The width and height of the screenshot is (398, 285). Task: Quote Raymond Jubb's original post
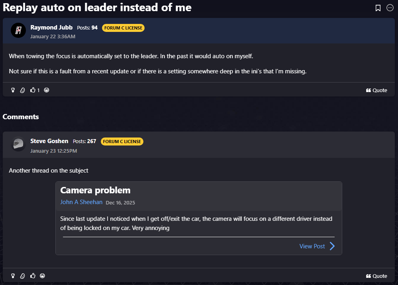376,90
